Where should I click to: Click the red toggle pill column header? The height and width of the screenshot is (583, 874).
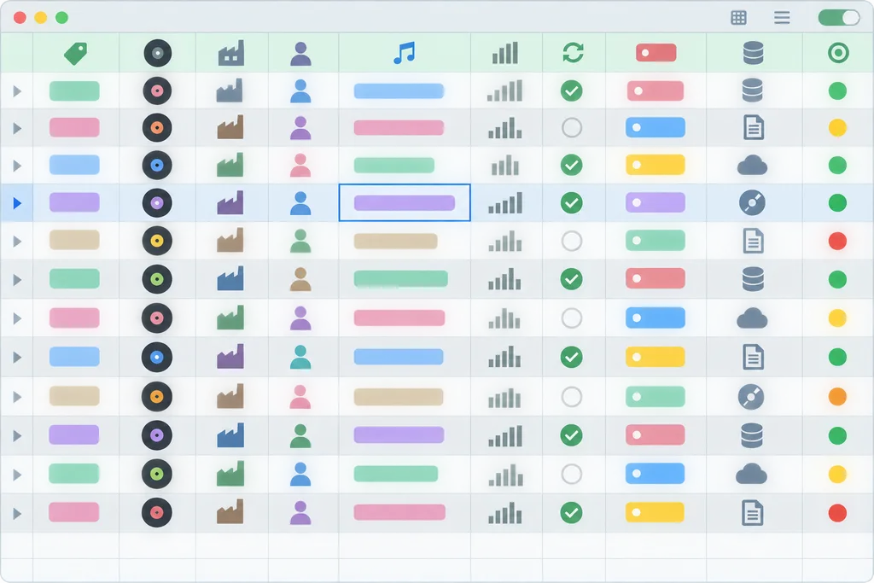click(656, 53)
